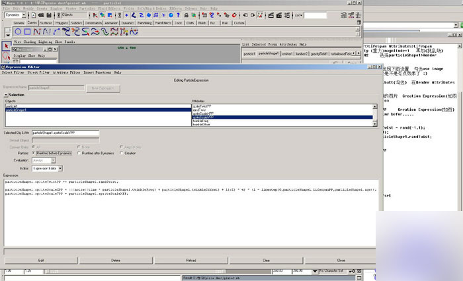
Task: Click the command line script editor icon
Action: click(359, 278)
